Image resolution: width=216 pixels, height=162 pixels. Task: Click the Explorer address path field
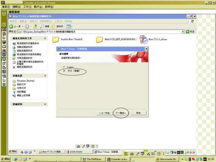(100, 32)
